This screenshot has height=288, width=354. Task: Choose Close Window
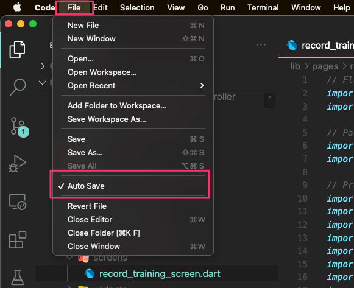[133, 246]
